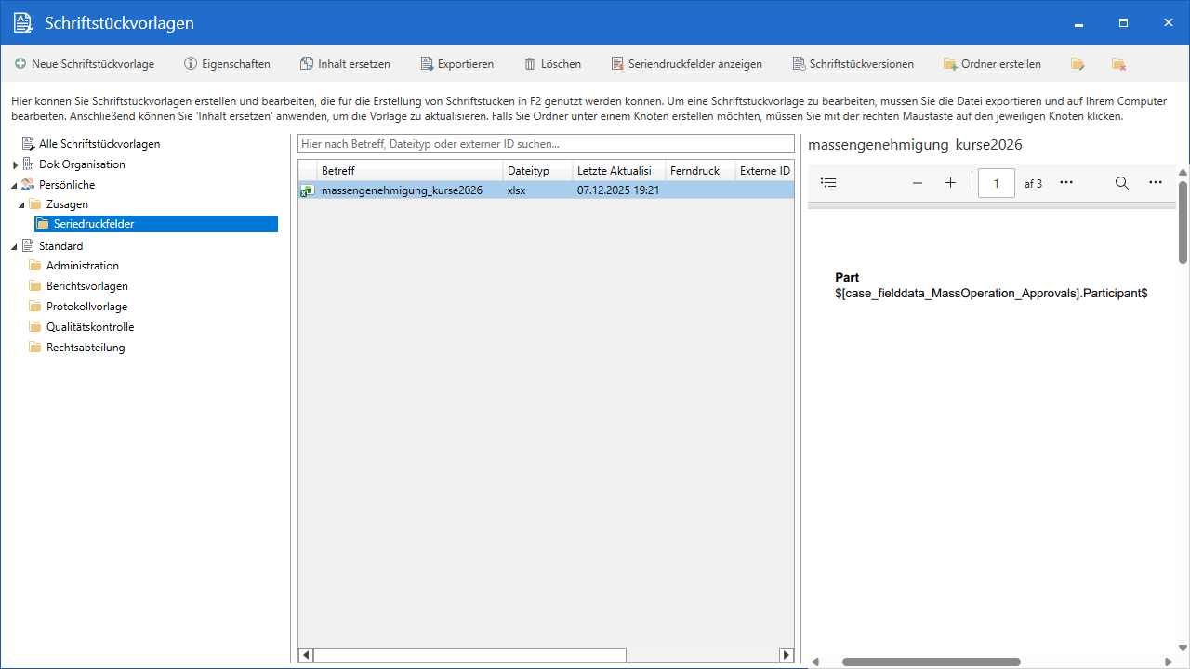Image resolution: width=1190 pixels, height=669 pixels.
Task: Show merge fields via Seriendruckfelder anzeigen
Action: click(x=686, y=64)
